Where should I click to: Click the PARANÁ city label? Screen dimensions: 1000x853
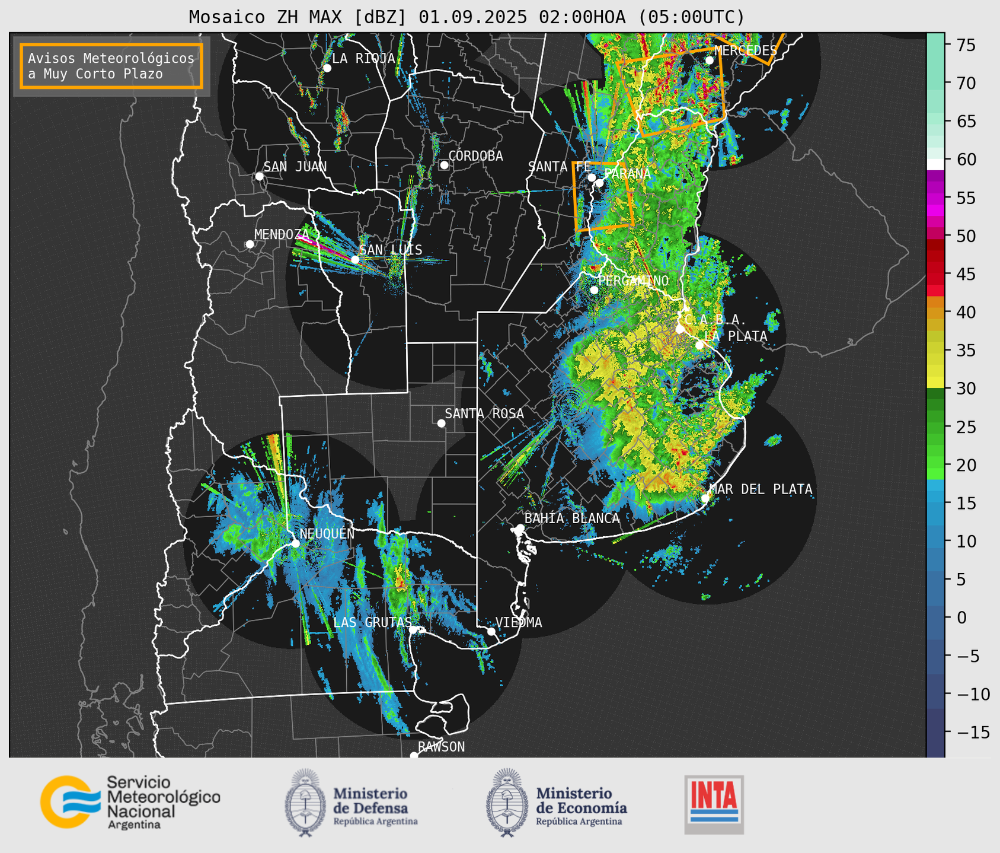[627, 174]
